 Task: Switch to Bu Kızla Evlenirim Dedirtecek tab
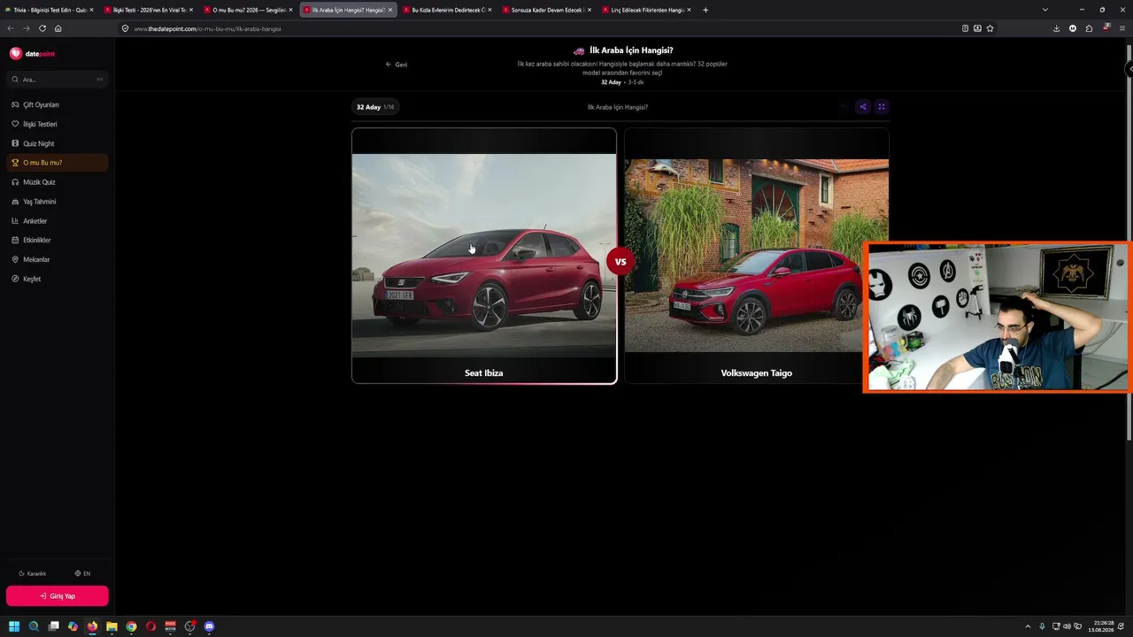[x=447, y=10]
